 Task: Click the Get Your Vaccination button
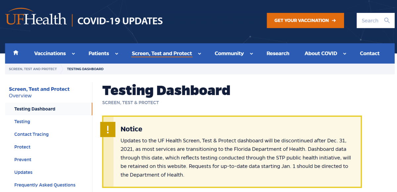[305, 21]
